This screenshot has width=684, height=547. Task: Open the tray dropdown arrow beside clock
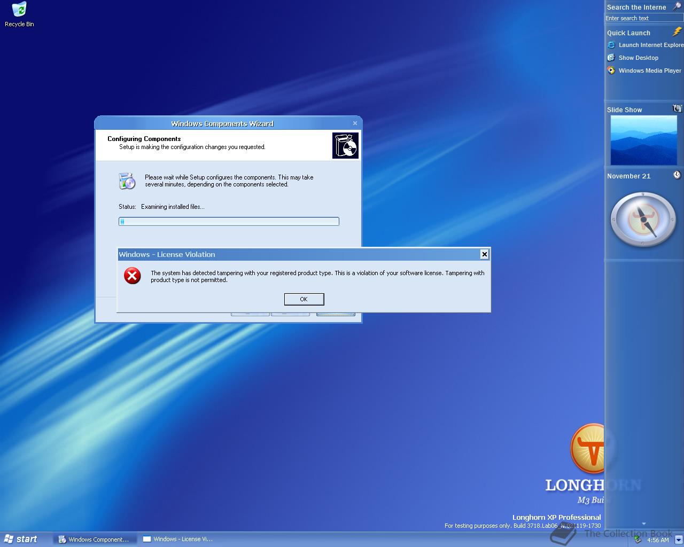(x=678, y=540)
